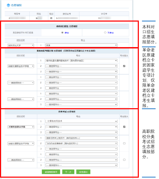Choose the 不参加 radio option
The height and width of the screenshot is (179, 159).
105,33
